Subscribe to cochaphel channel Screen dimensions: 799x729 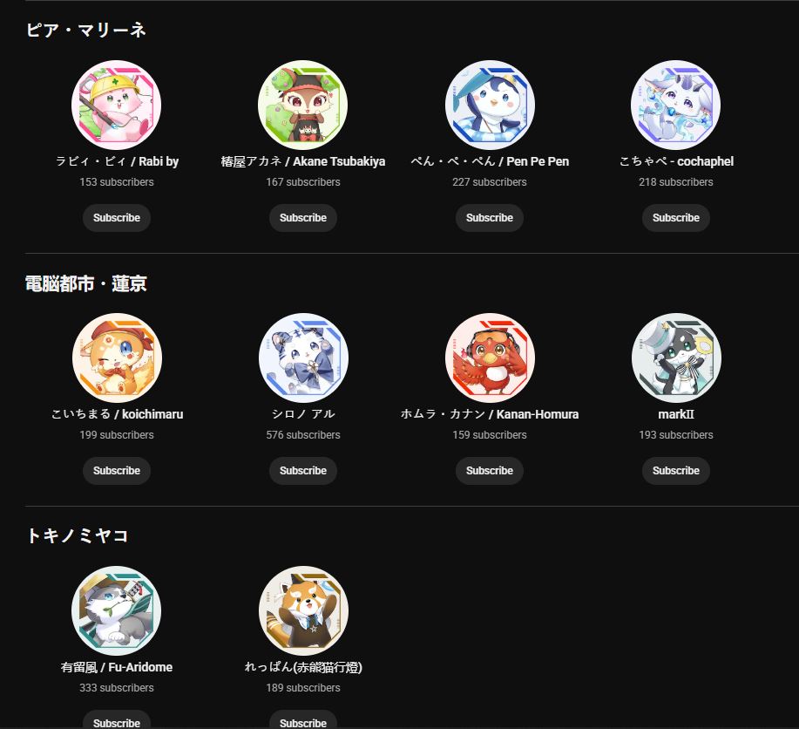pyautogui.click(x=676, y=218)
